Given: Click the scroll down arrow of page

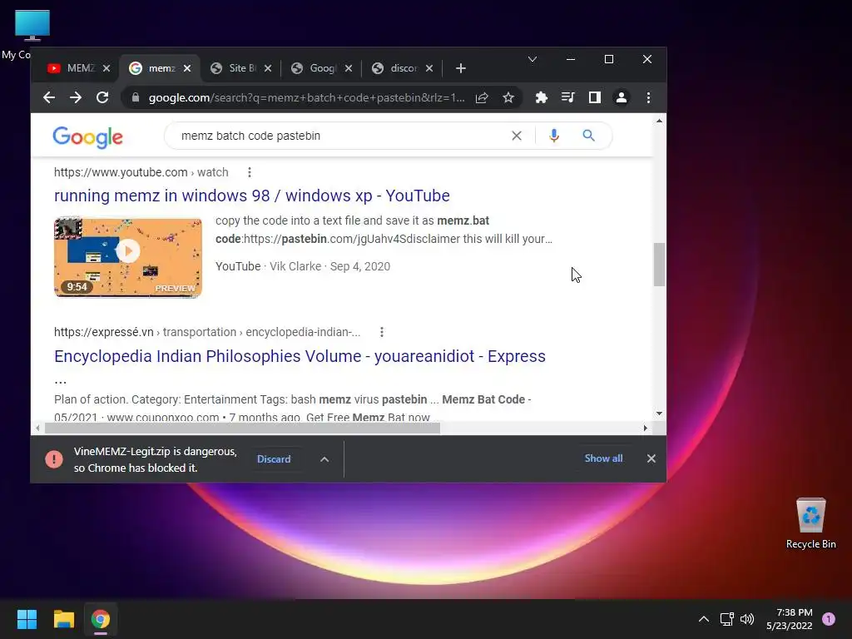Looking at the screenshot, I should point(659,414).
